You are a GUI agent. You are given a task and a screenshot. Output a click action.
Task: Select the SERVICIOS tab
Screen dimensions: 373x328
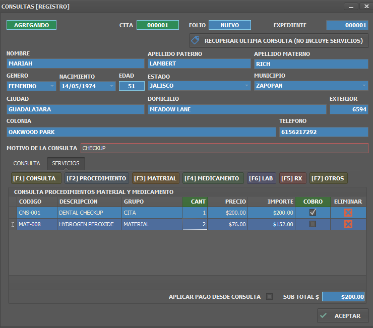click(x=66, y=163)
